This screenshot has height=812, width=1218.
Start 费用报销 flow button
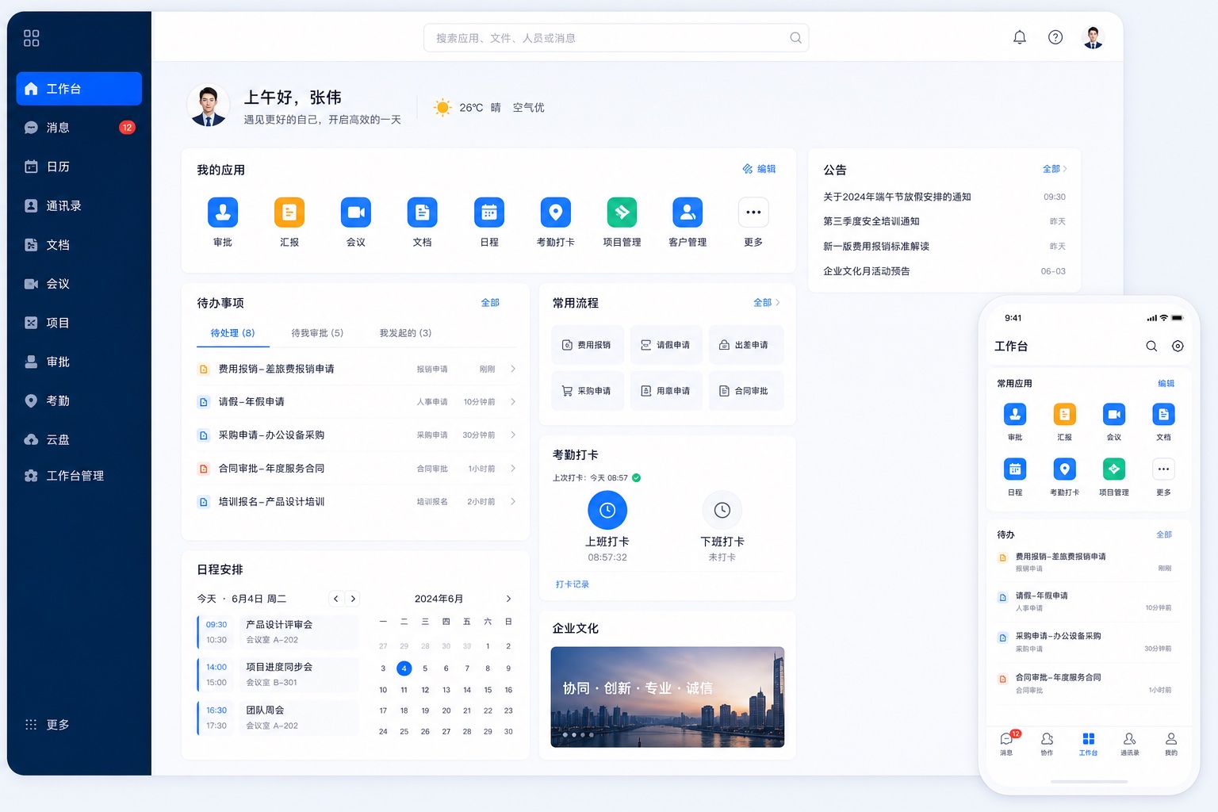[588, 345]
